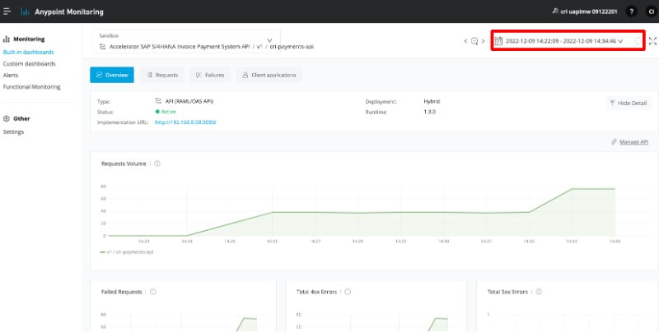The width and height of the screenshot is (659, 332).
Task: Click the Failed Requests chart title
Action: click(x=121, y=292)
